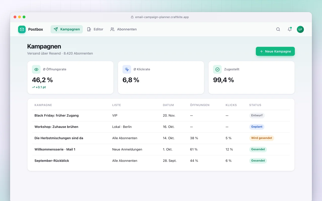Click the KAMPAGNE column header
The image size is (322, 201).
coord(43,105)
